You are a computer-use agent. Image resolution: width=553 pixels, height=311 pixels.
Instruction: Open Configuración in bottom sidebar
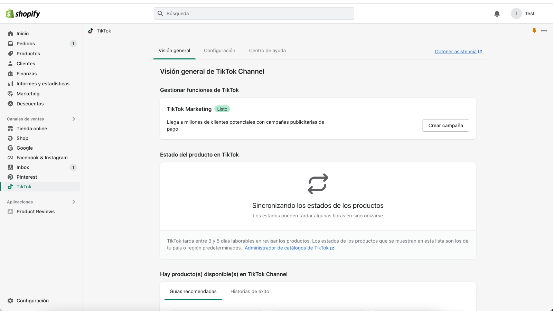[x=32, y=301]
